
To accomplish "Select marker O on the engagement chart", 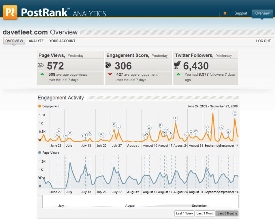I will click(149, 128).
